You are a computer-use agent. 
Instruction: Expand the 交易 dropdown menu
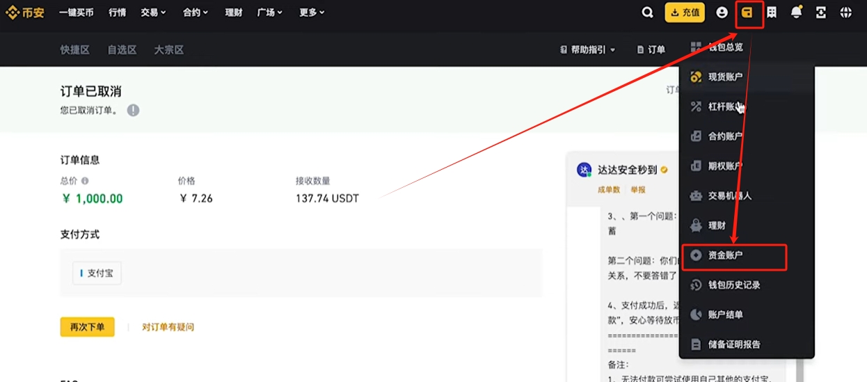pos(153,13)
